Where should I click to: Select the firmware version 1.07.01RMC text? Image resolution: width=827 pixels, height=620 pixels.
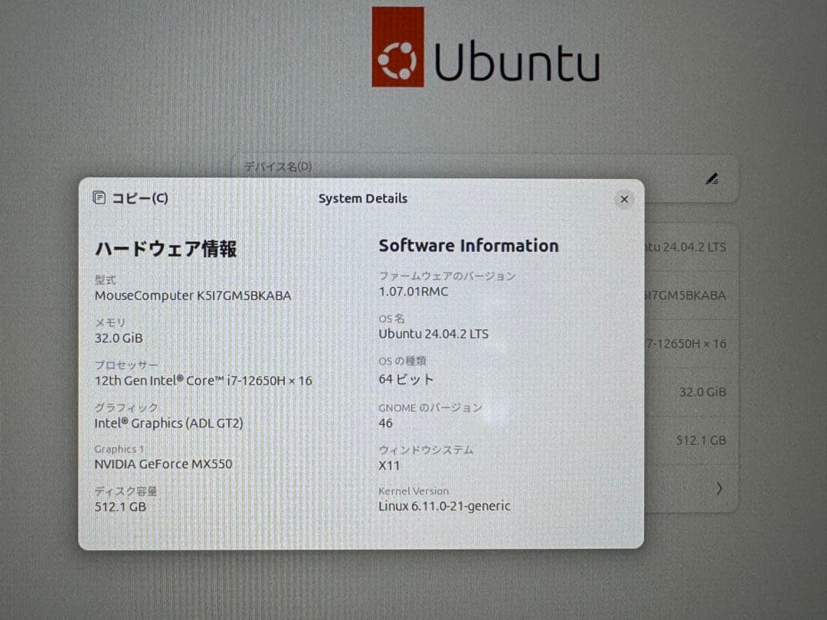(414, 291)
